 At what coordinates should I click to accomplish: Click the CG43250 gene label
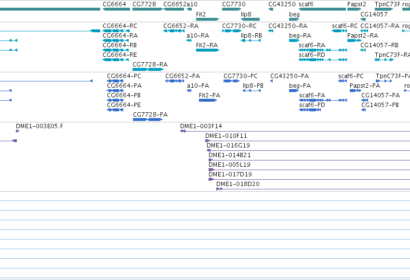282,4
